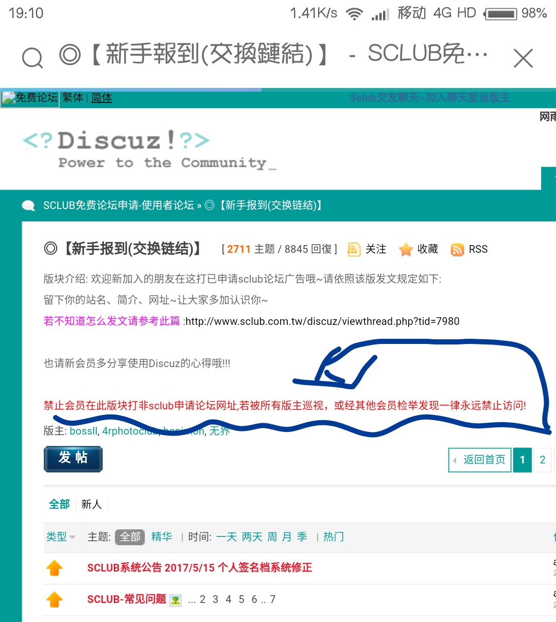
Task: Go to SCLUB免费论坛申请-使用者论坛 breadcrumb
Action: tap(118, 205)
